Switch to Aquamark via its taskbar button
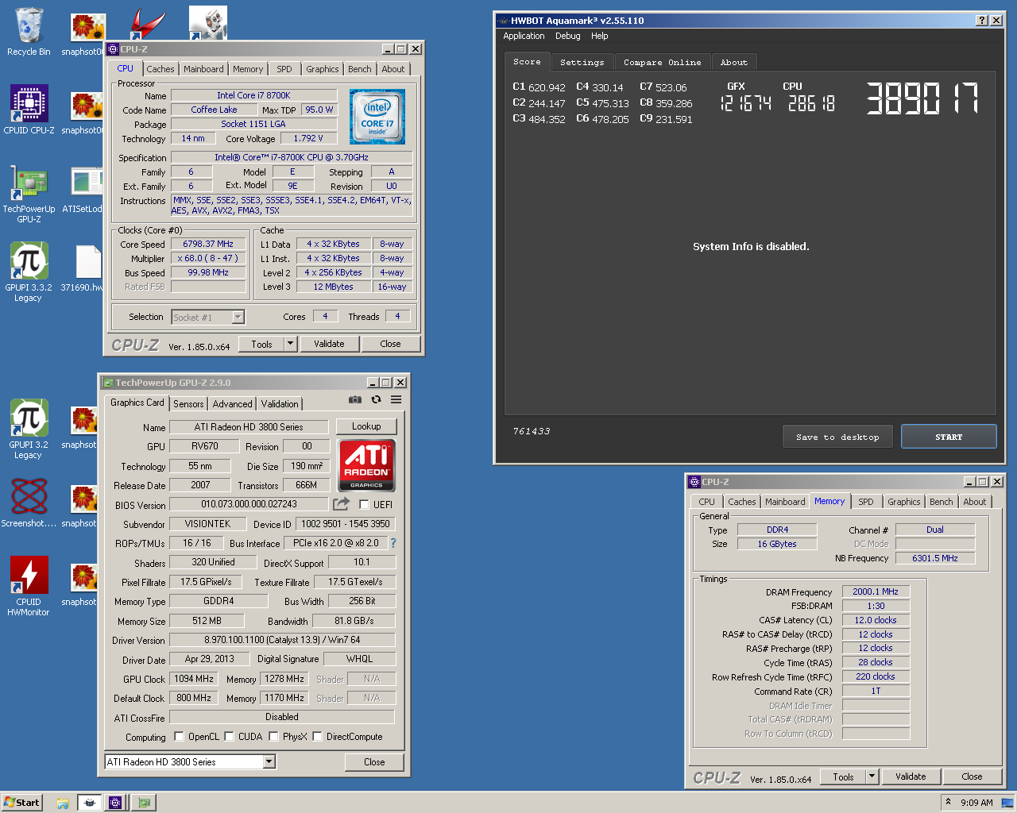1017x813 pixels. click(x=90, y=803)
